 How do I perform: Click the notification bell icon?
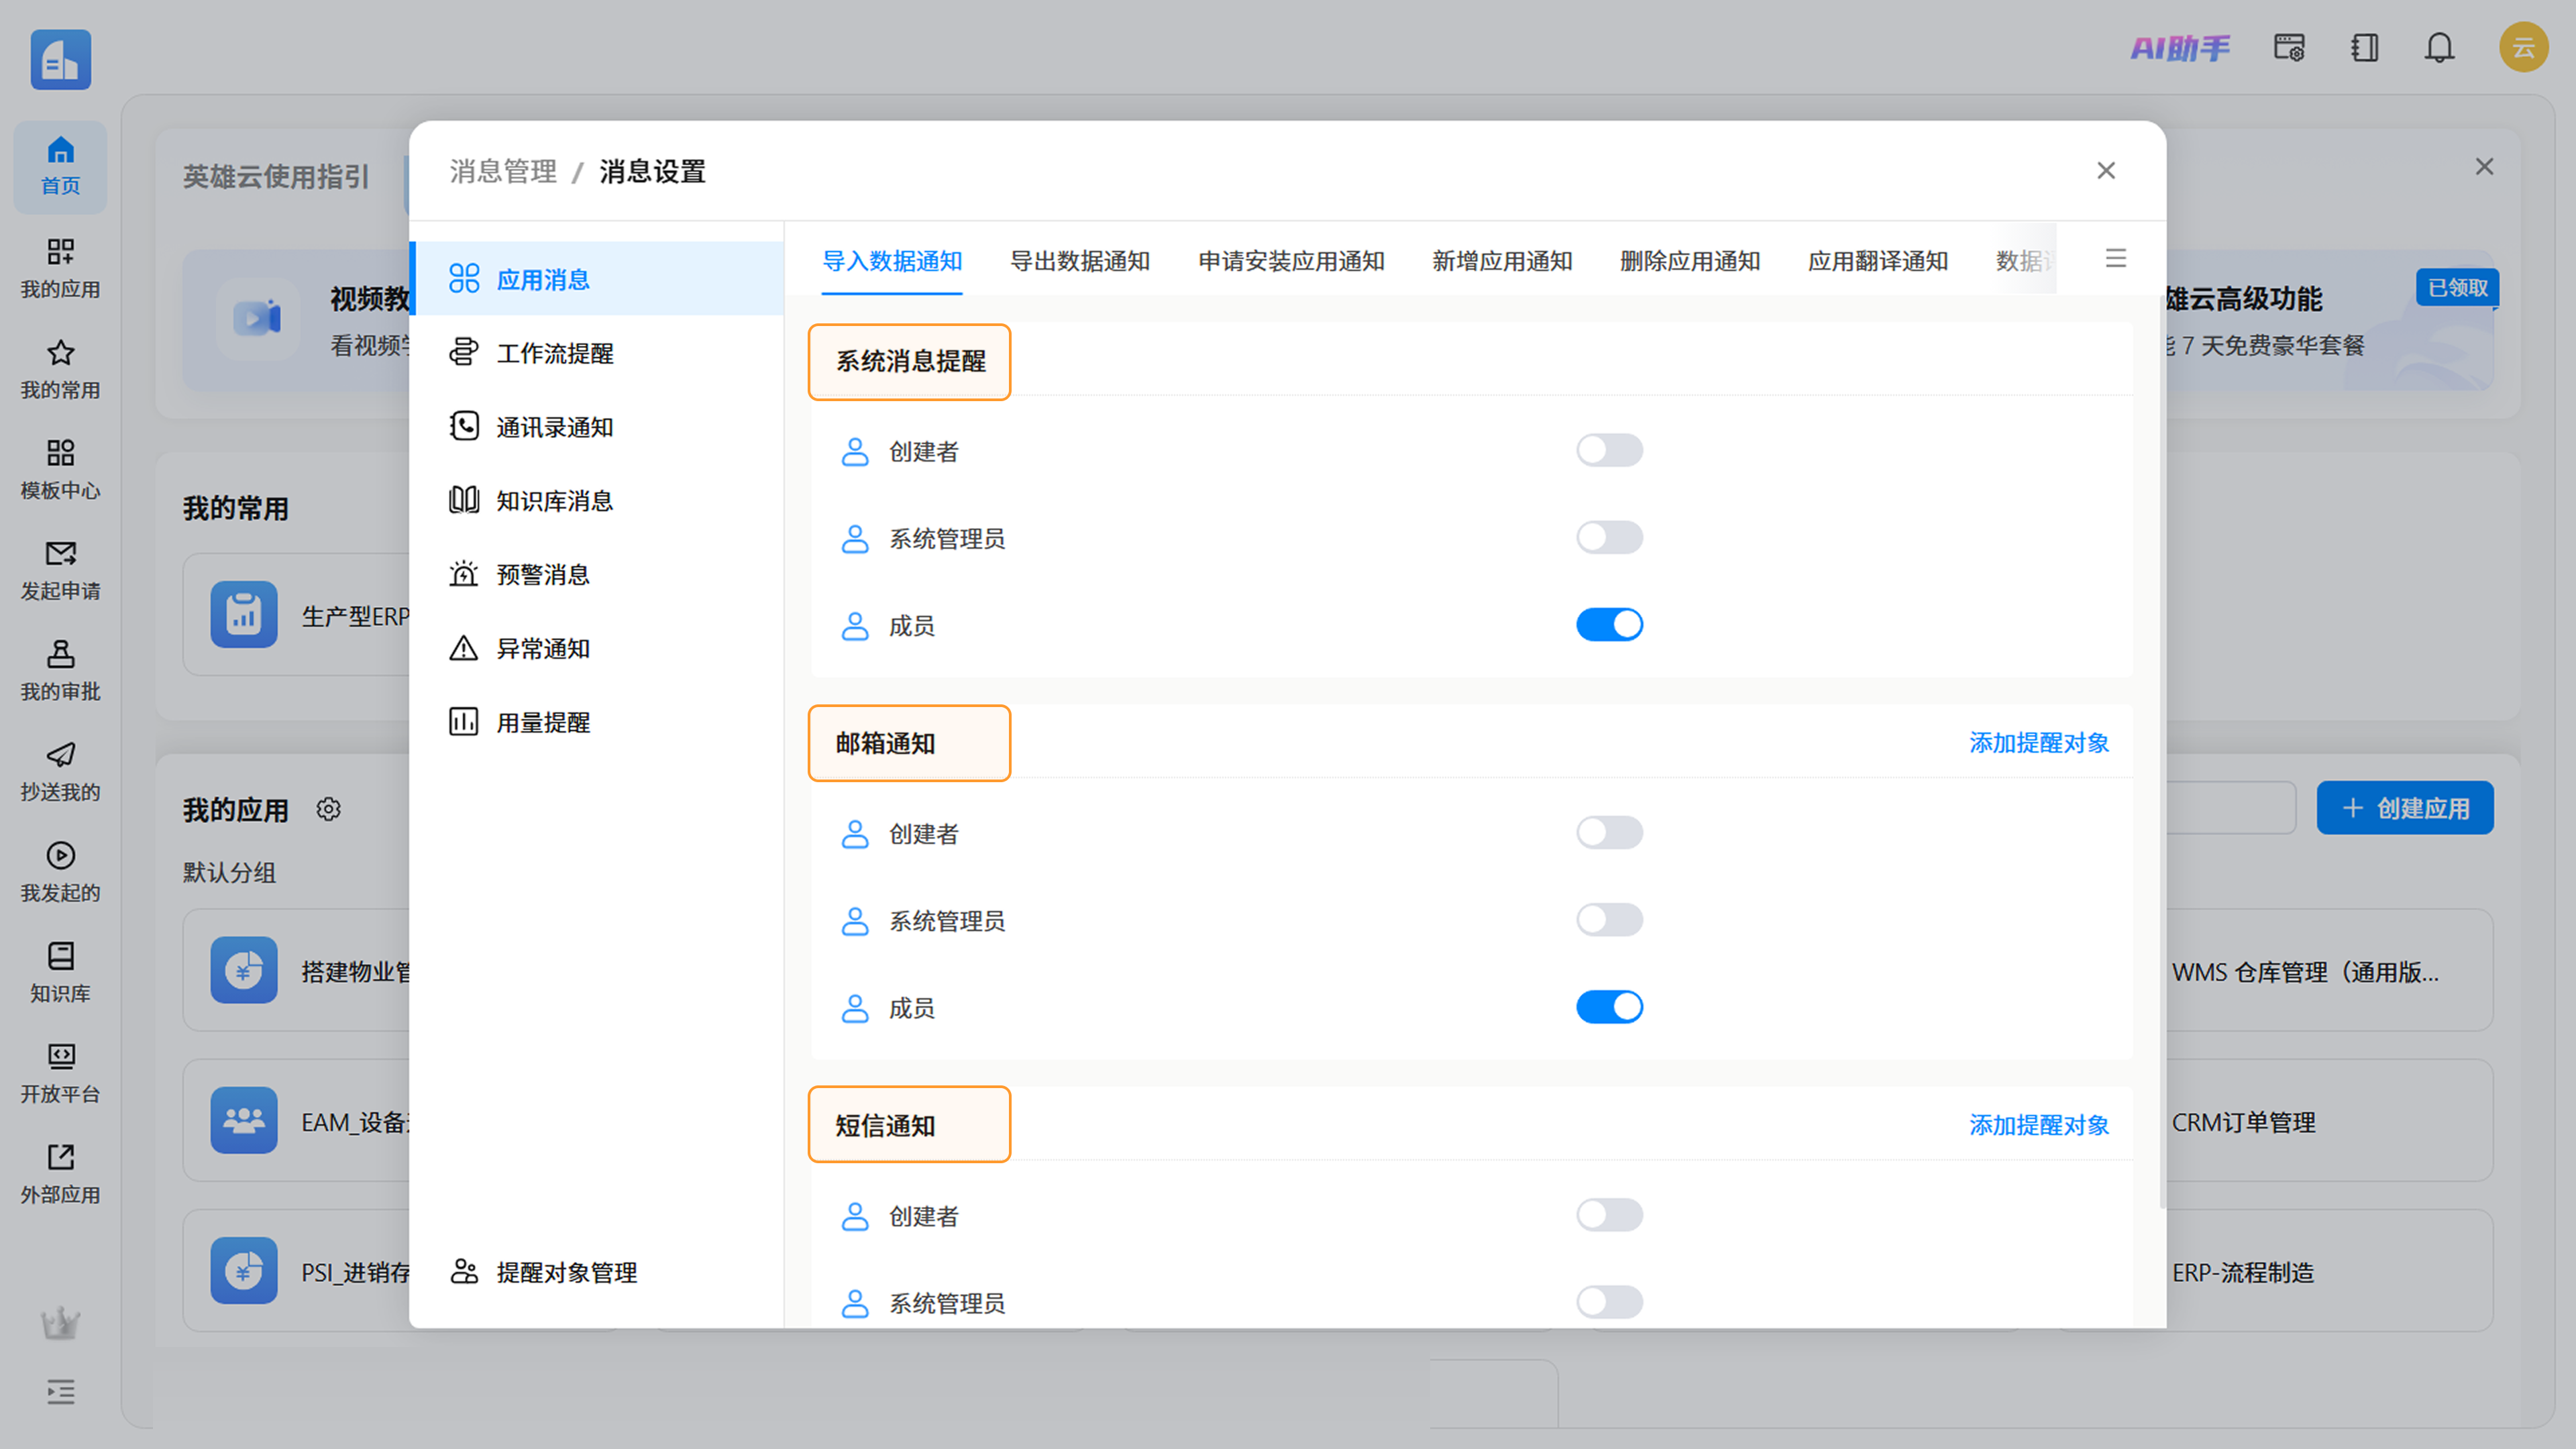coord(2439,48)
